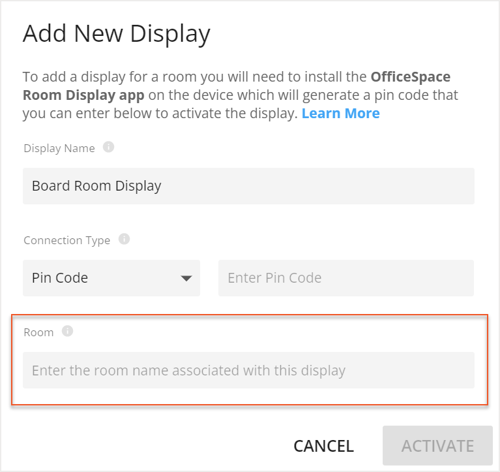This screenshot has width=500, height=472.
Task: Click the info icon beside Display Name
Action: (x=109, y=148)
